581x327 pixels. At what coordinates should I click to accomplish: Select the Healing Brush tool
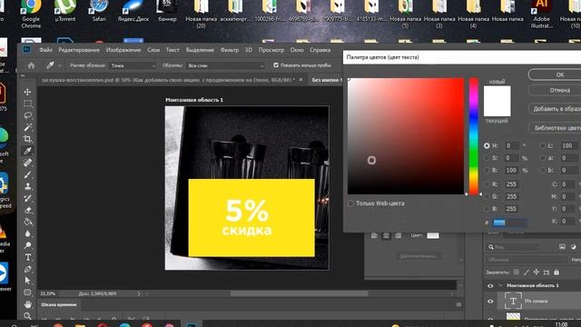click(27, 163)
